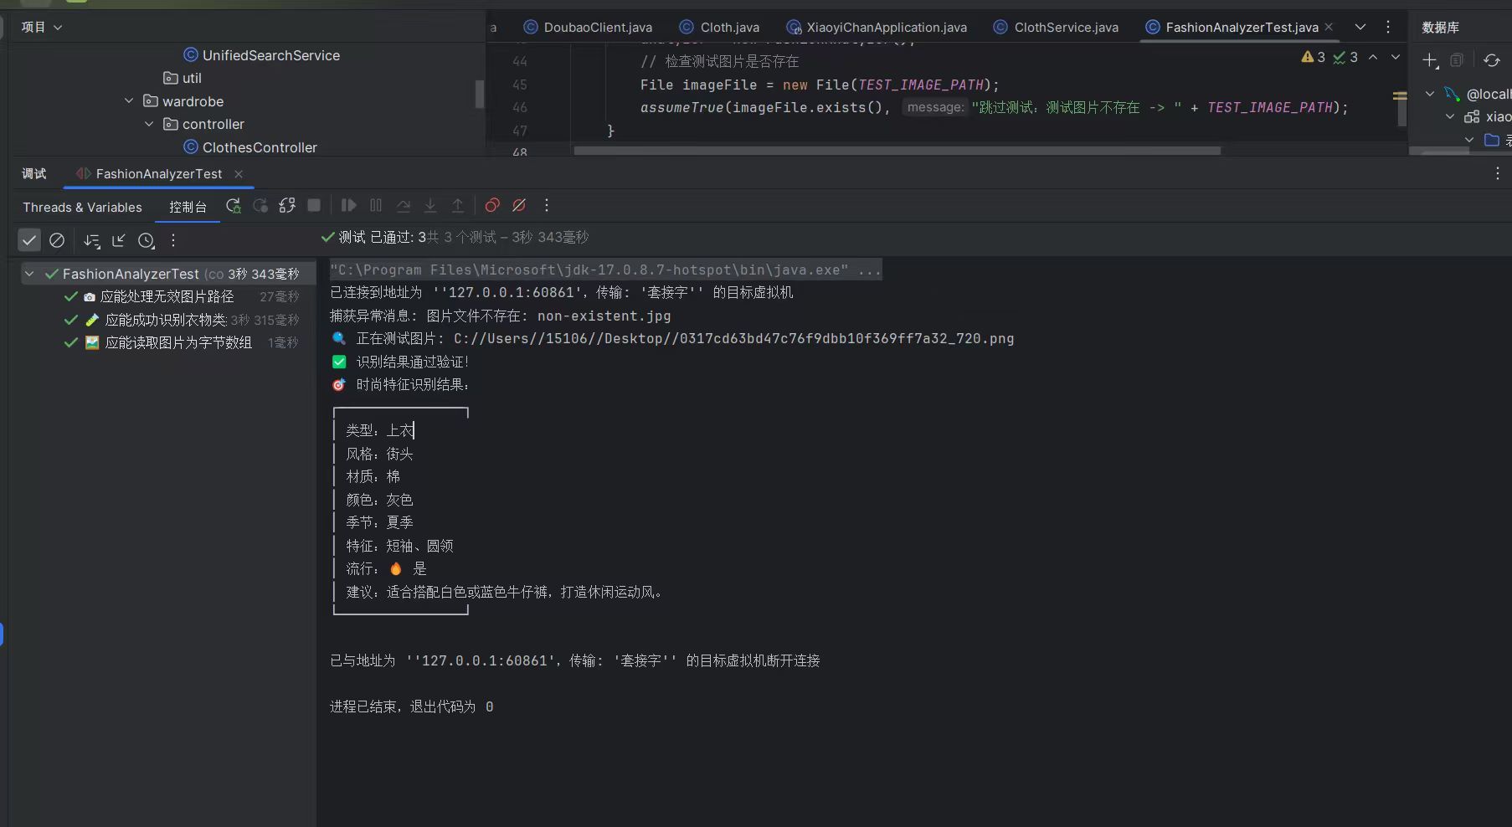Viewport: 1512px width, 827px height.
Task: Click line number 46 gutter
Action: click(x=519, y=107)
